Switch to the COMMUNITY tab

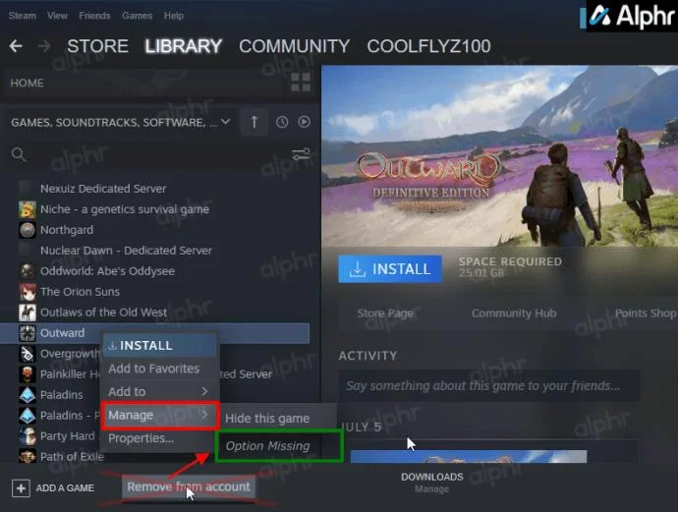pos(295,46)
